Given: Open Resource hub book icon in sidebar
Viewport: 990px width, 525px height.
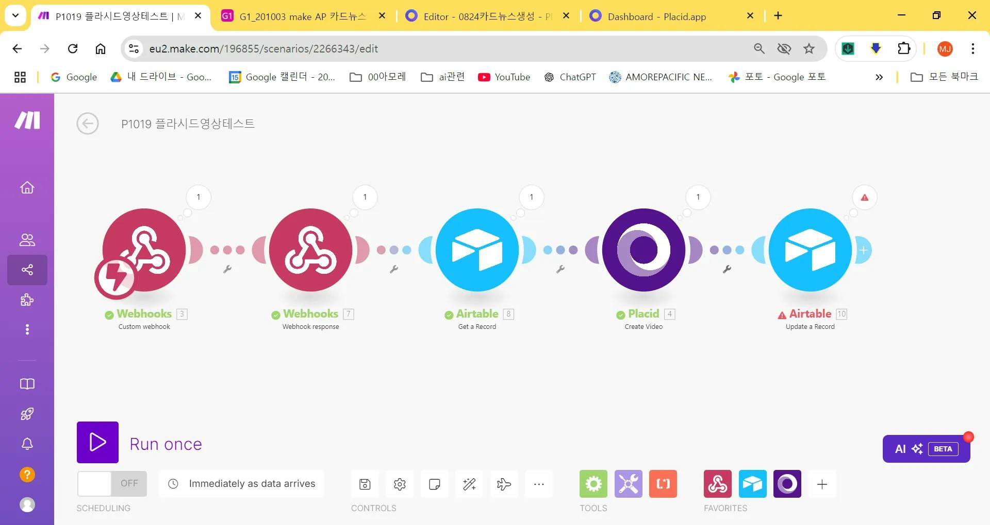Looking at the screenshot, I should pyautogui.click(x=27, y=384).
